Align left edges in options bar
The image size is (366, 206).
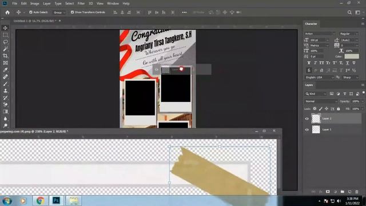click(115, 13)
